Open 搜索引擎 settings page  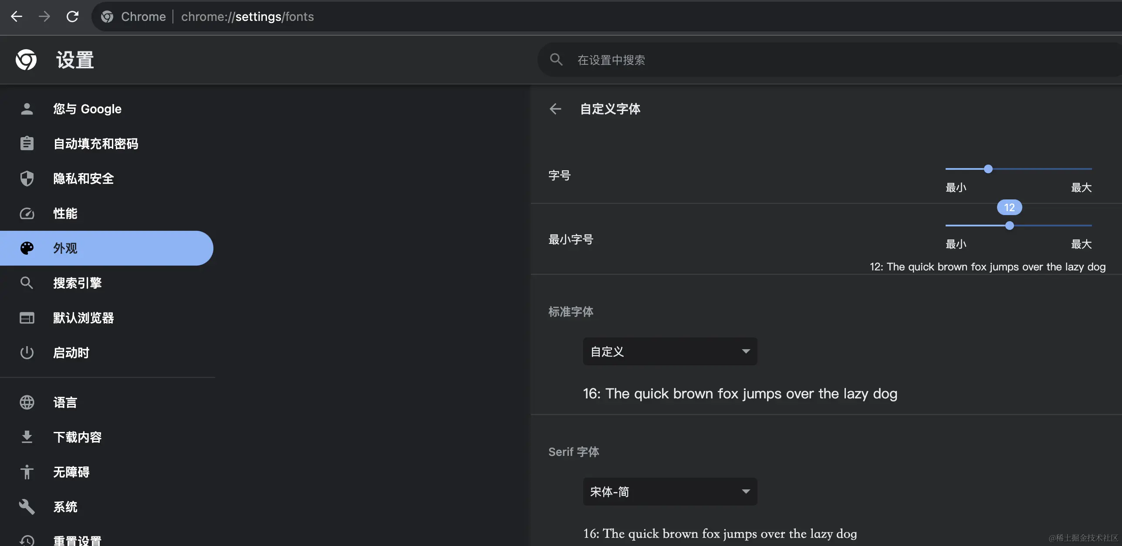coord(77,283)
